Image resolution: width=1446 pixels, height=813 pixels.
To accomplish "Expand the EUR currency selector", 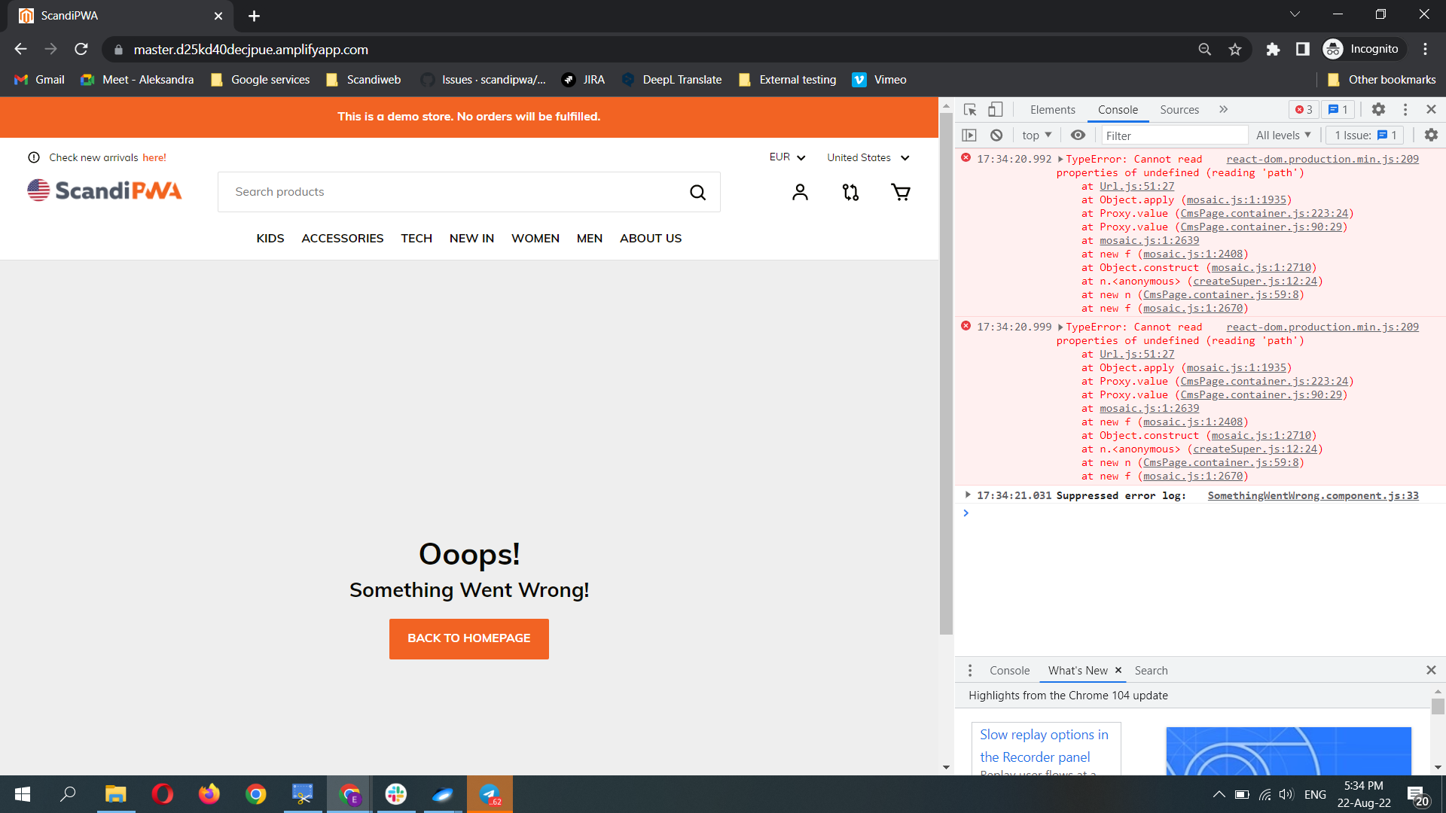I will coord(786,157).
